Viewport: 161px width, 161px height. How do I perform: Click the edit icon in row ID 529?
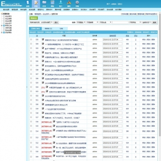(x=43, y=65)
